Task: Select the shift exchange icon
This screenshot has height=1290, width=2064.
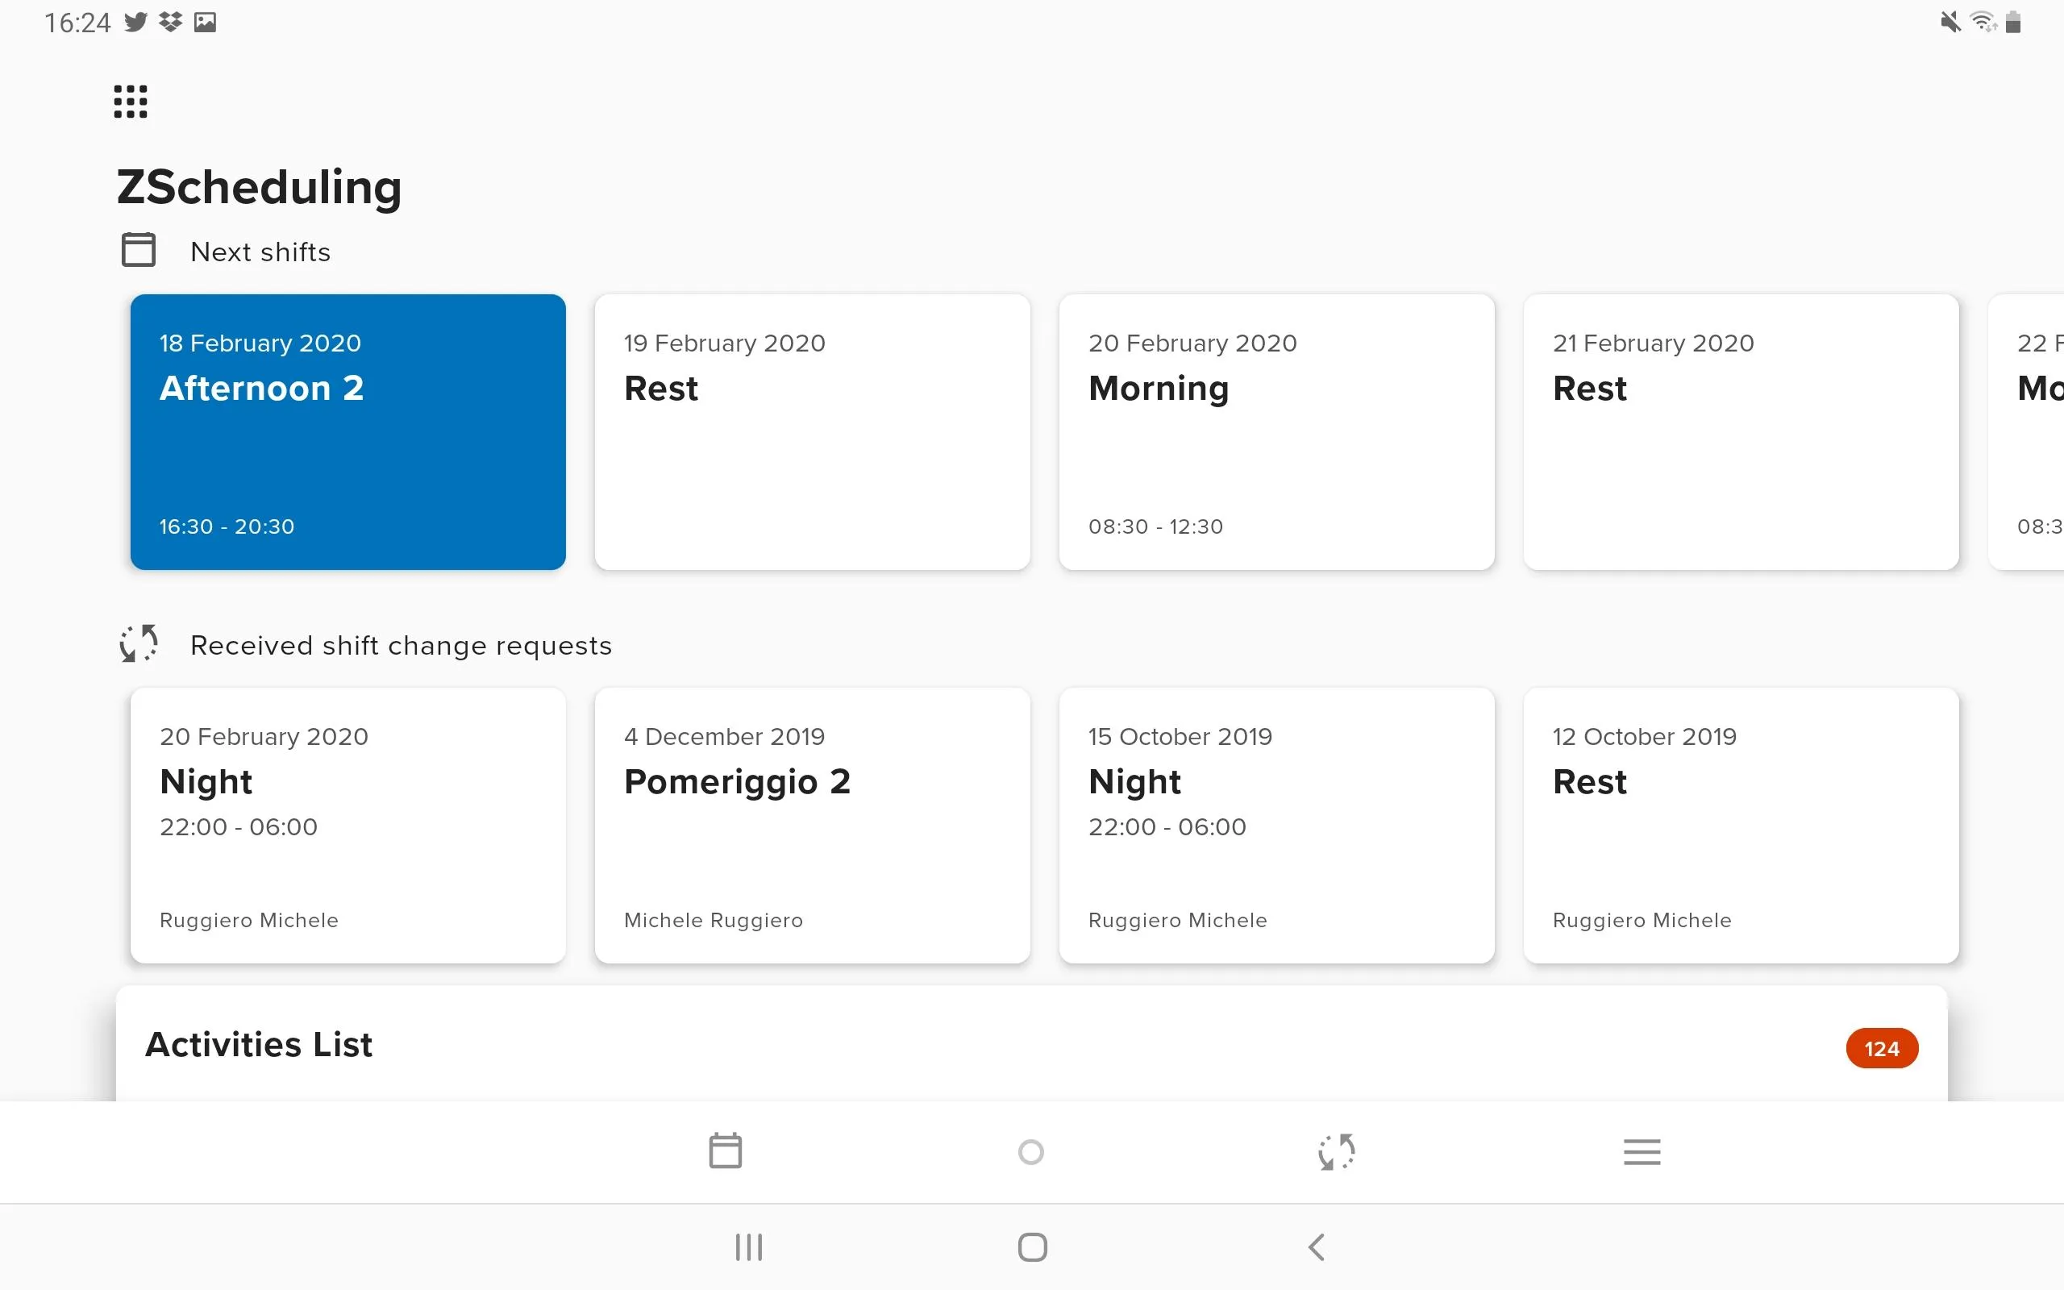Action: (1334, 1151)
